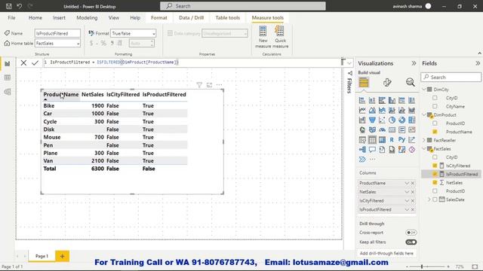The height and width of the screenshot is (271, 483).
Task: Click the Undo arrow in title bar
Action: 19,6
